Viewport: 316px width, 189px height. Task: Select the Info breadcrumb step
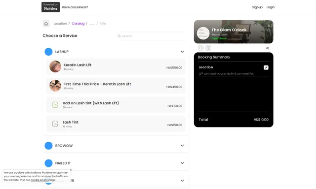(103, 24)
